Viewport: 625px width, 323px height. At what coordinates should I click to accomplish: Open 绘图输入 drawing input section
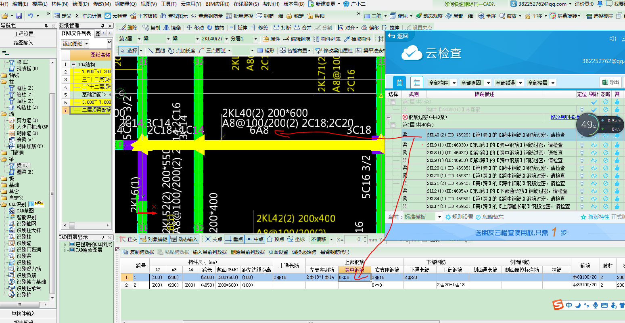click(23, 43)
